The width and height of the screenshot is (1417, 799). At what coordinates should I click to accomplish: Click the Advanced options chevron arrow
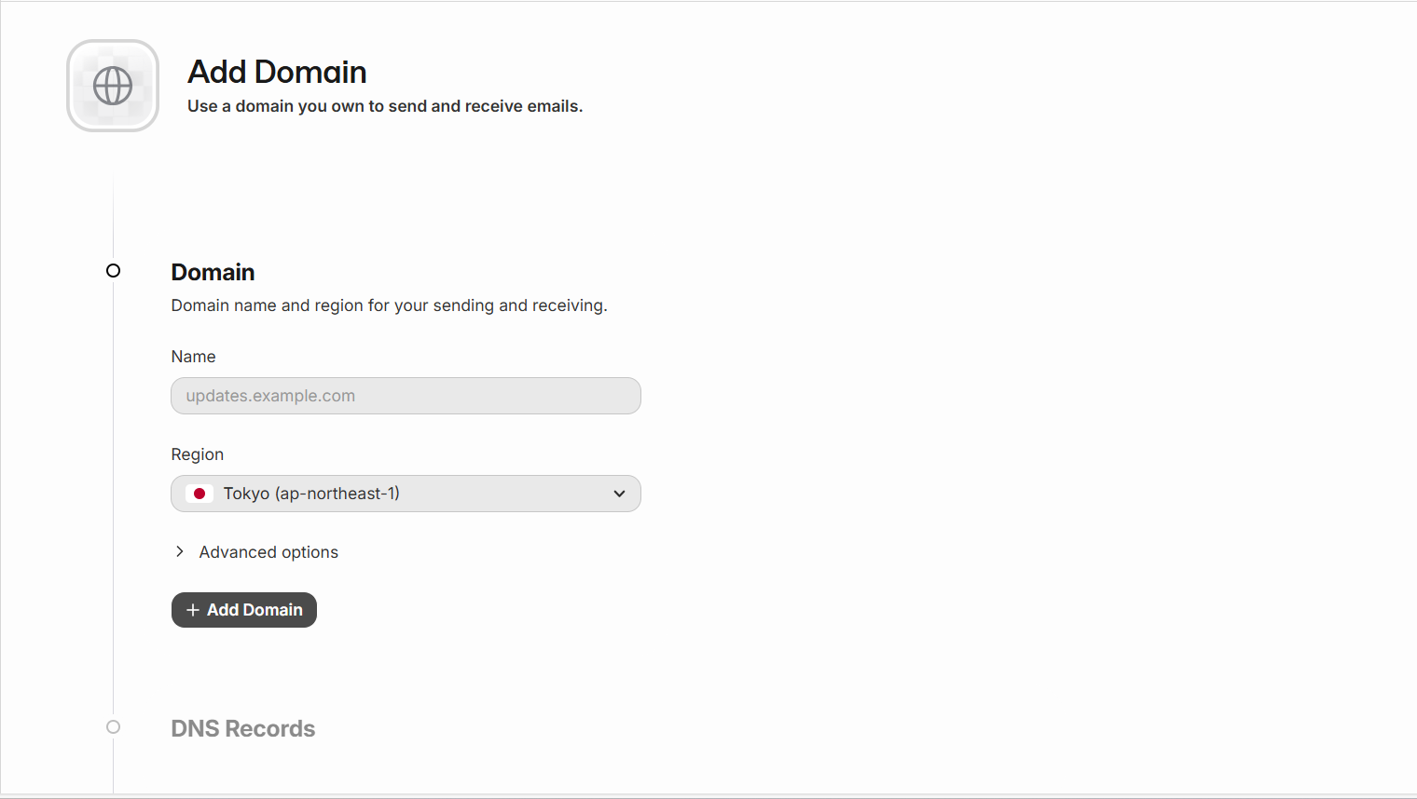(x=180, y=551)
